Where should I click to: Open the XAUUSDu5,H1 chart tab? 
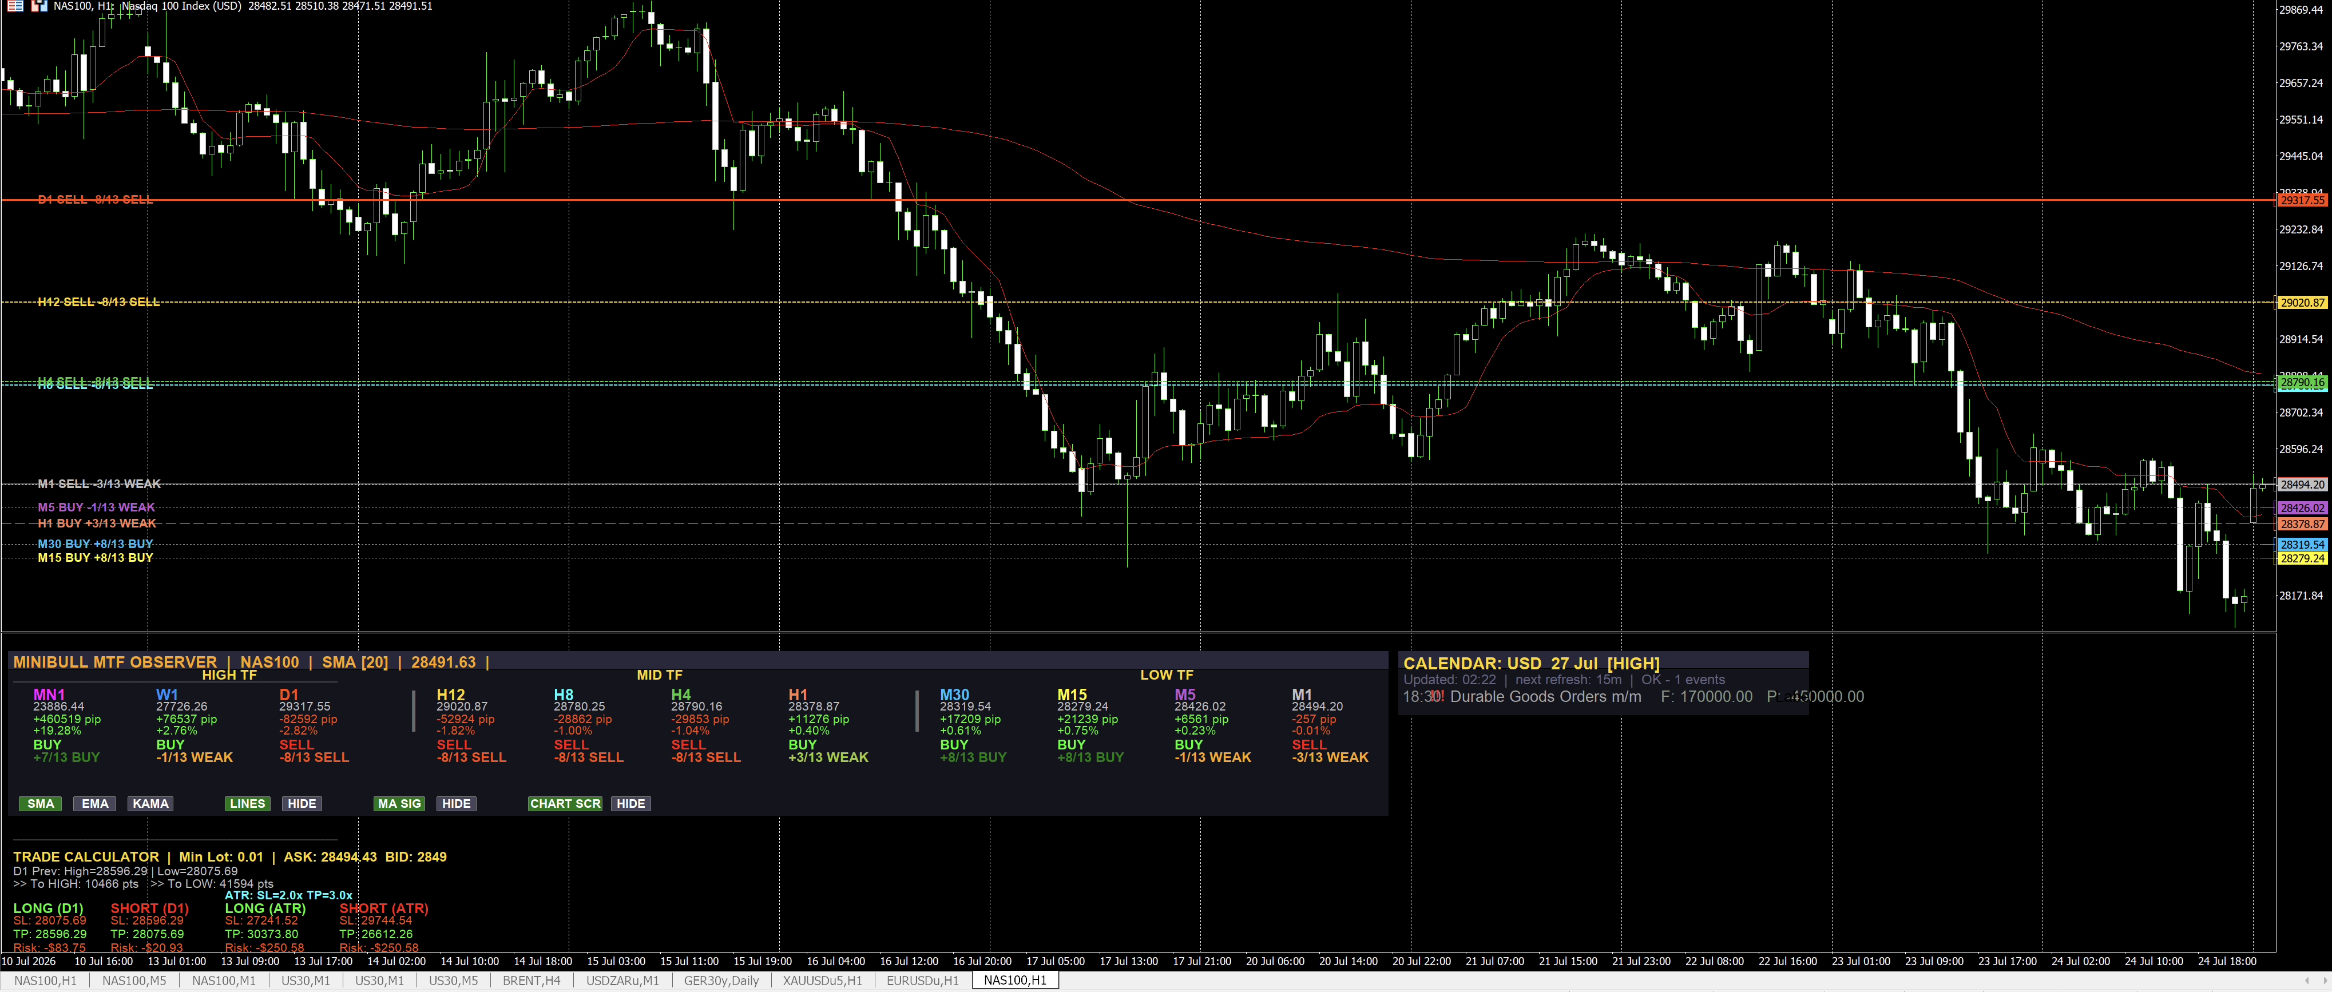point(822,980)
